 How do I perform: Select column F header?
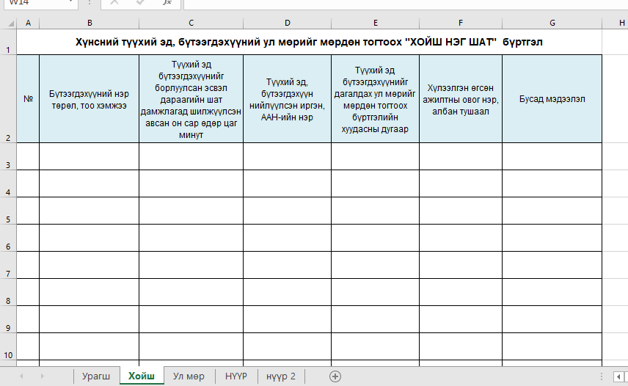pos(461,23)
